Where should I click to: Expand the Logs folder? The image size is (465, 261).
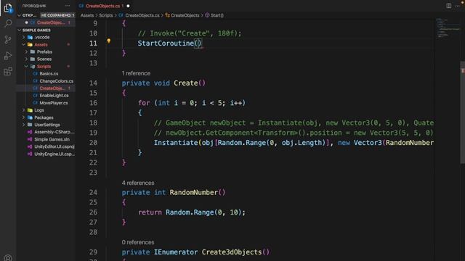coord(24,110)
